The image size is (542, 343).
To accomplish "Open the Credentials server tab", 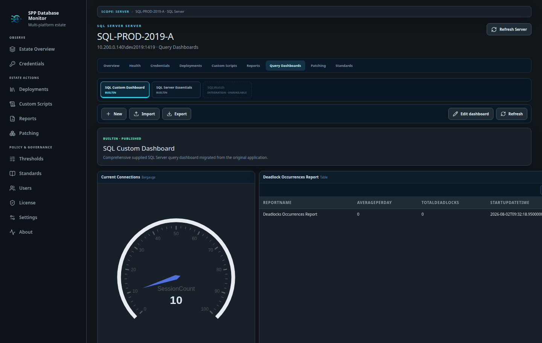I will [x=160, y=66].
